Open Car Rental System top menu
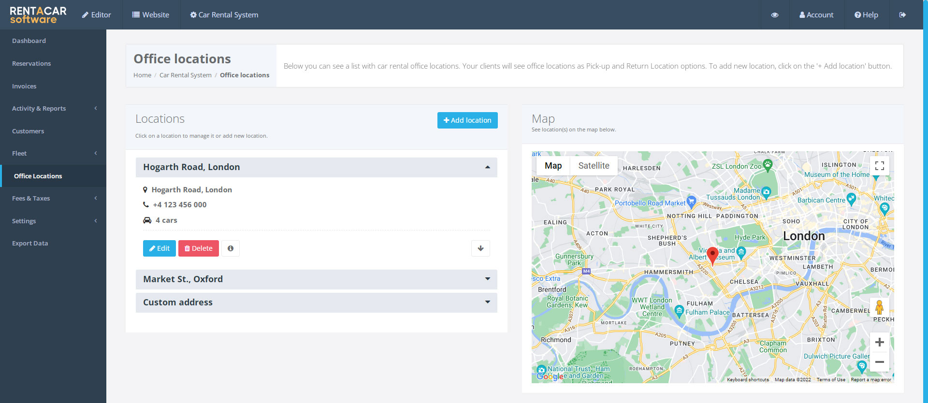The width and height of the screenshot is (928, 403). coord(224,15)
